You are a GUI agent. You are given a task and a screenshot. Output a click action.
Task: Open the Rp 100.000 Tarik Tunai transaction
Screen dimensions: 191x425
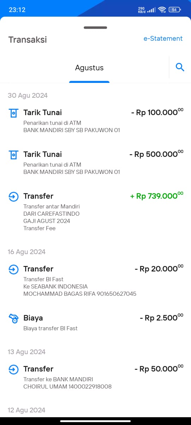(95, 121)
